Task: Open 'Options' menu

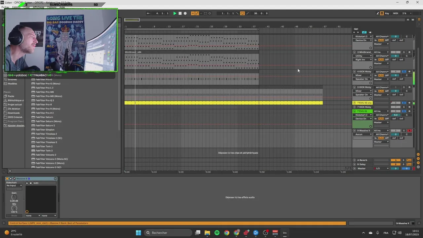Action: 52,7
